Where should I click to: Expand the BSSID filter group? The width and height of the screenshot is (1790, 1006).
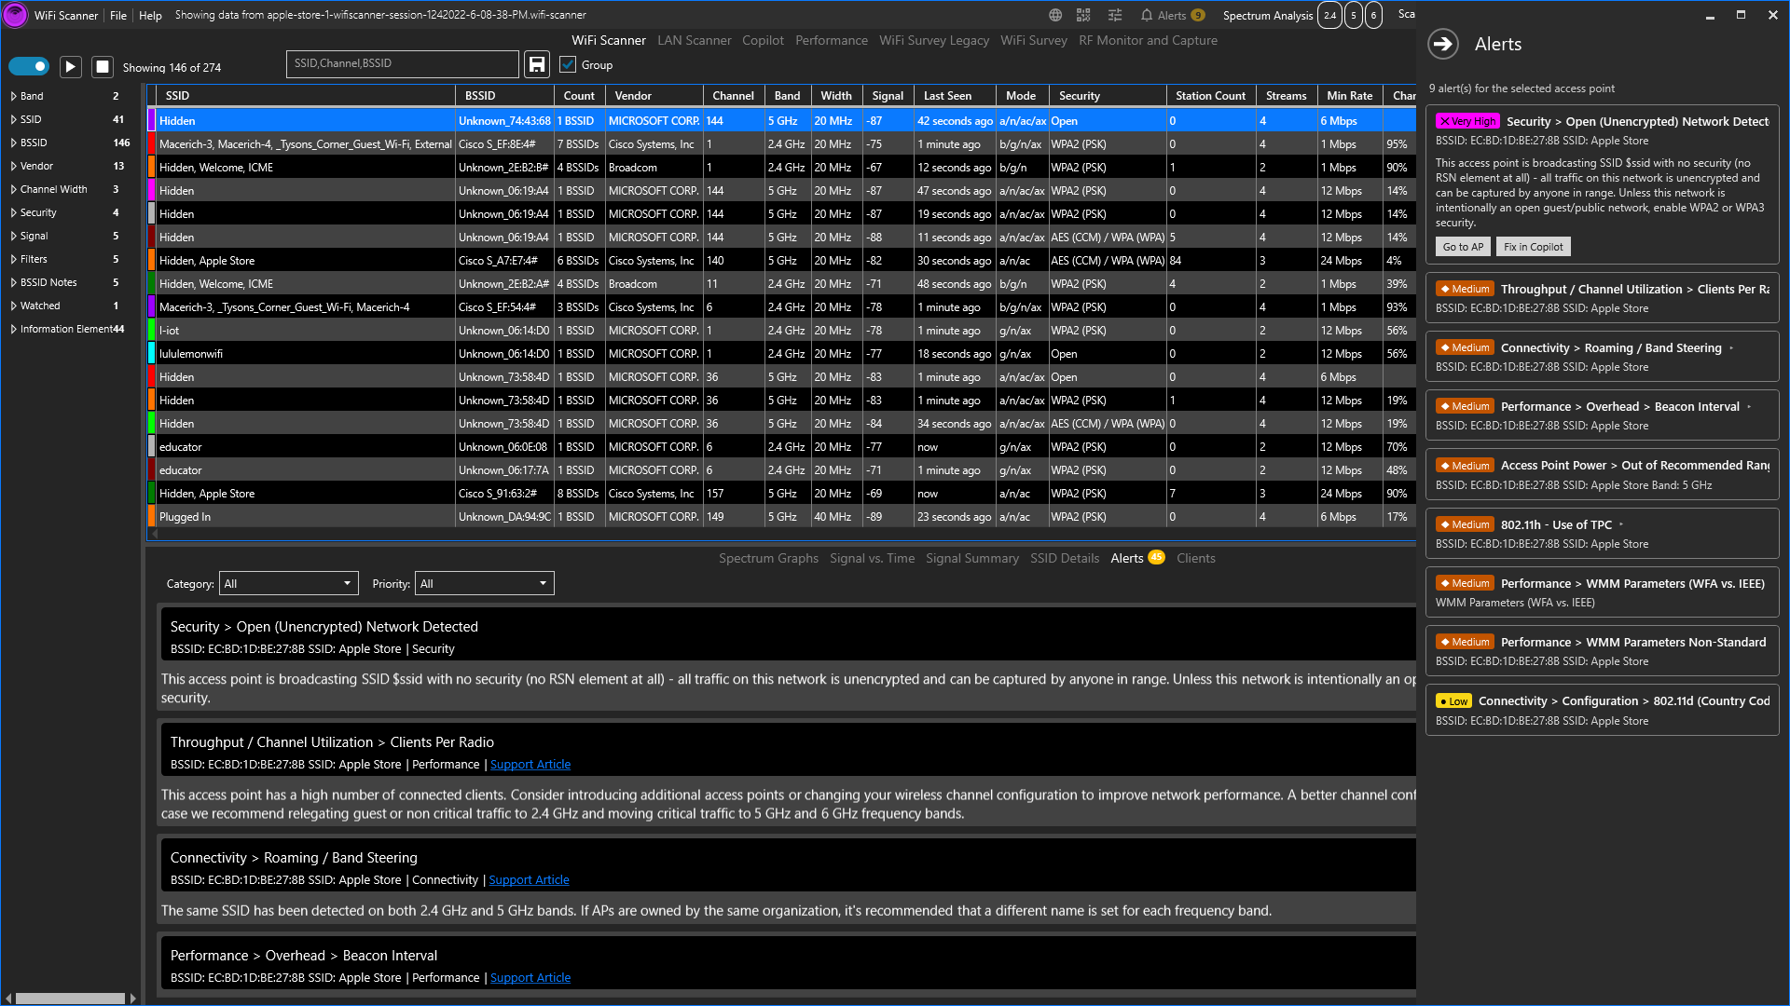14,143
